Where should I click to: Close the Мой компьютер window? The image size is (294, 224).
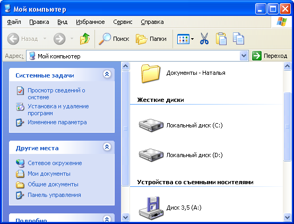click(285, 9)
